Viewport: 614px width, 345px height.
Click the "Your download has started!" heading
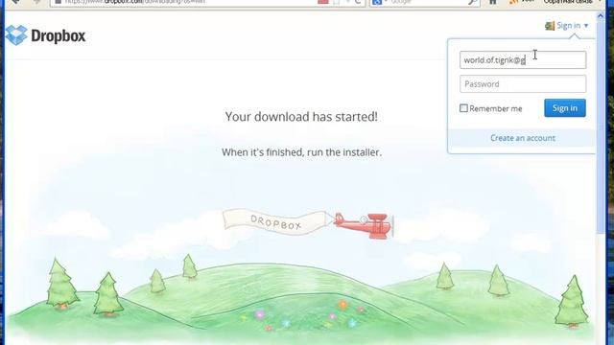[301, 117]
